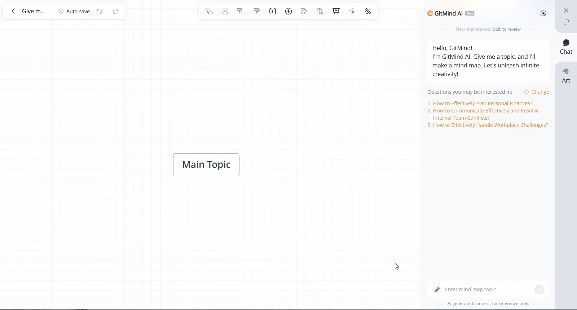This screenshot has height=310, width=577.
Task: Add a summary bracket from the toolbar
Action: point(304,12)
